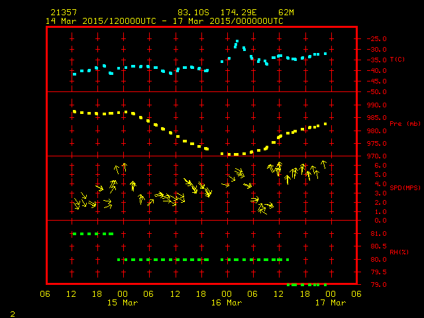Viewport: 424px width, 318px height.
Task: Click the -50.0 temperature tick label
Action: coord(377,92)
